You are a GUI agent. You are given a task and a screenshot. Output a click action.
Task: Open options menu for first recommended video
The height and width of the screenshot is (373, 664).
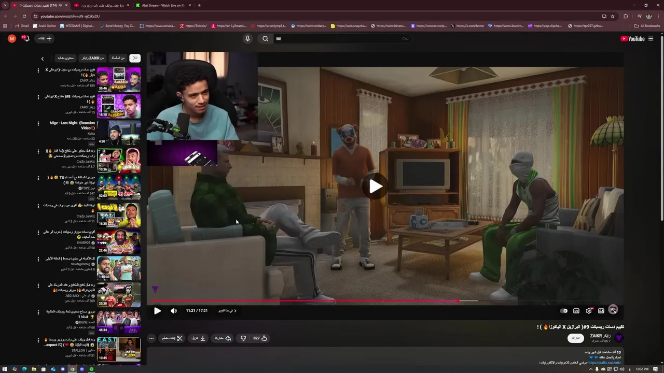coord(38,70)
